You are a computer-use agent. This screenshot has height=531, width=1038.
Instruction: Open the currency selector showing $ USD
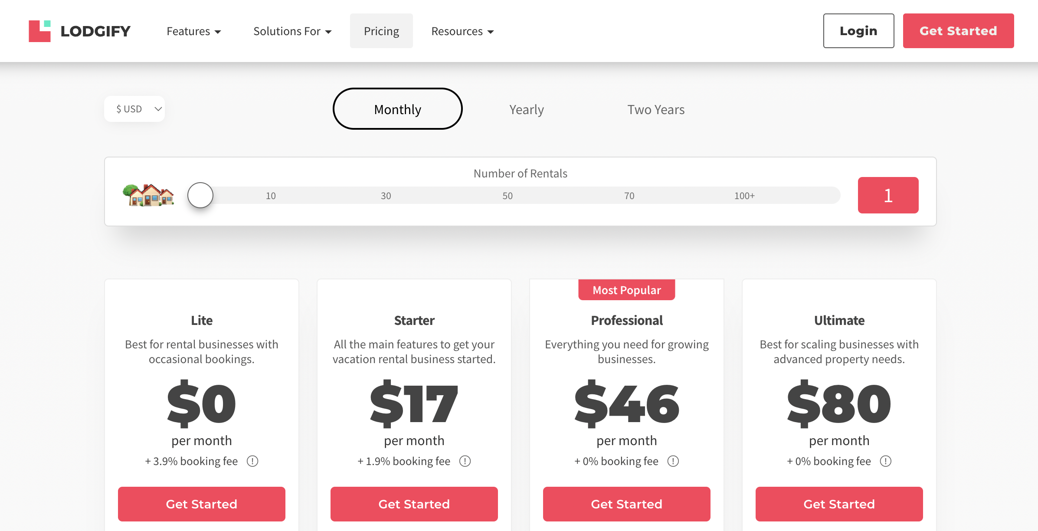click(134, 109)
